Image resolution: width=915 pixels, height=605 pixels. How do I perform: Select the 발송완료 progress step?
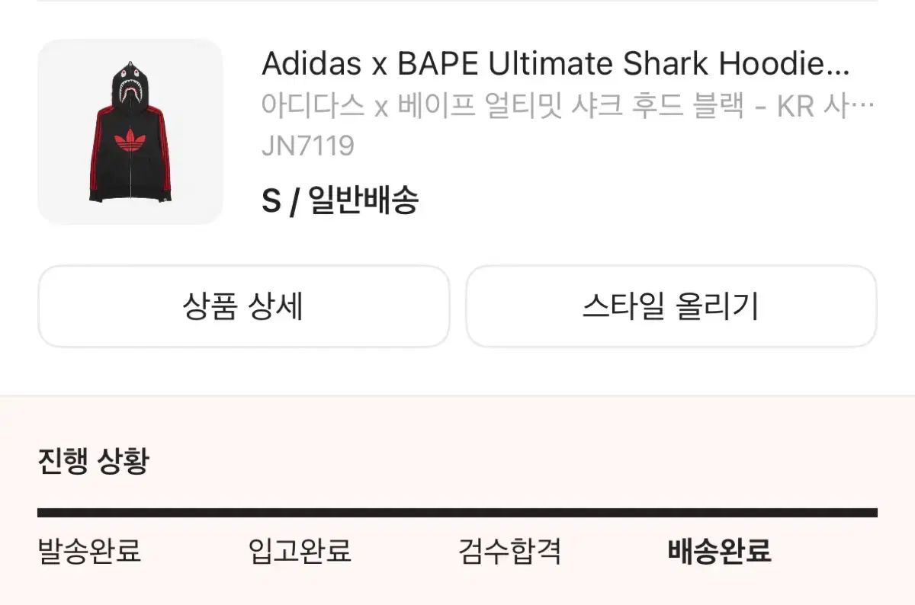(x=89, y=550)
